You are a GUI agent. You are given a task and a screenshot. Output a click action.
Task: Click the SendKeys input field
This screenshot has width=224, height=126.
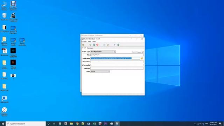click(117, 69)
